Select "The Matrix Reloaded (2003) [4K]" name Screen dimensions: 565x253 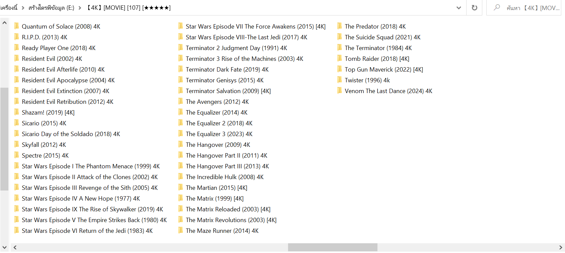pos(228,209)
